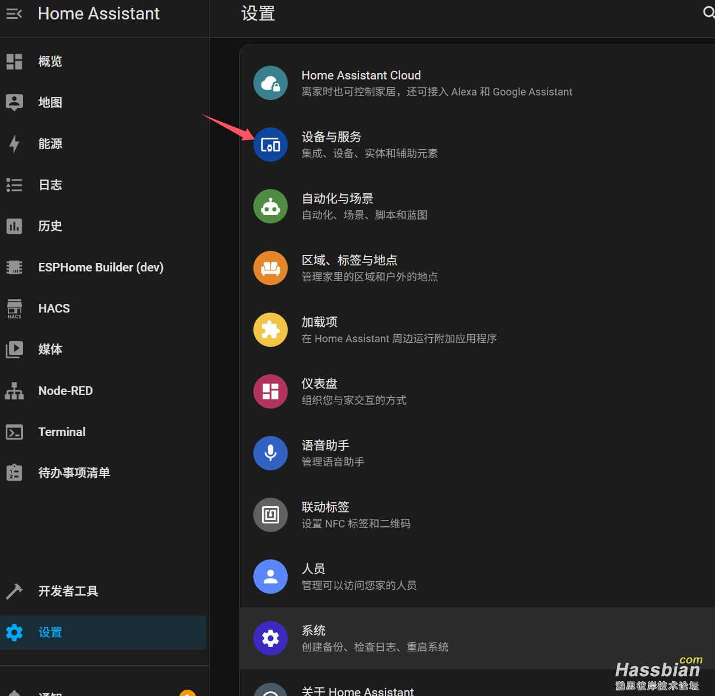Click the Home Assistant Cloud icon
The image size is (715, 696).
271,83
